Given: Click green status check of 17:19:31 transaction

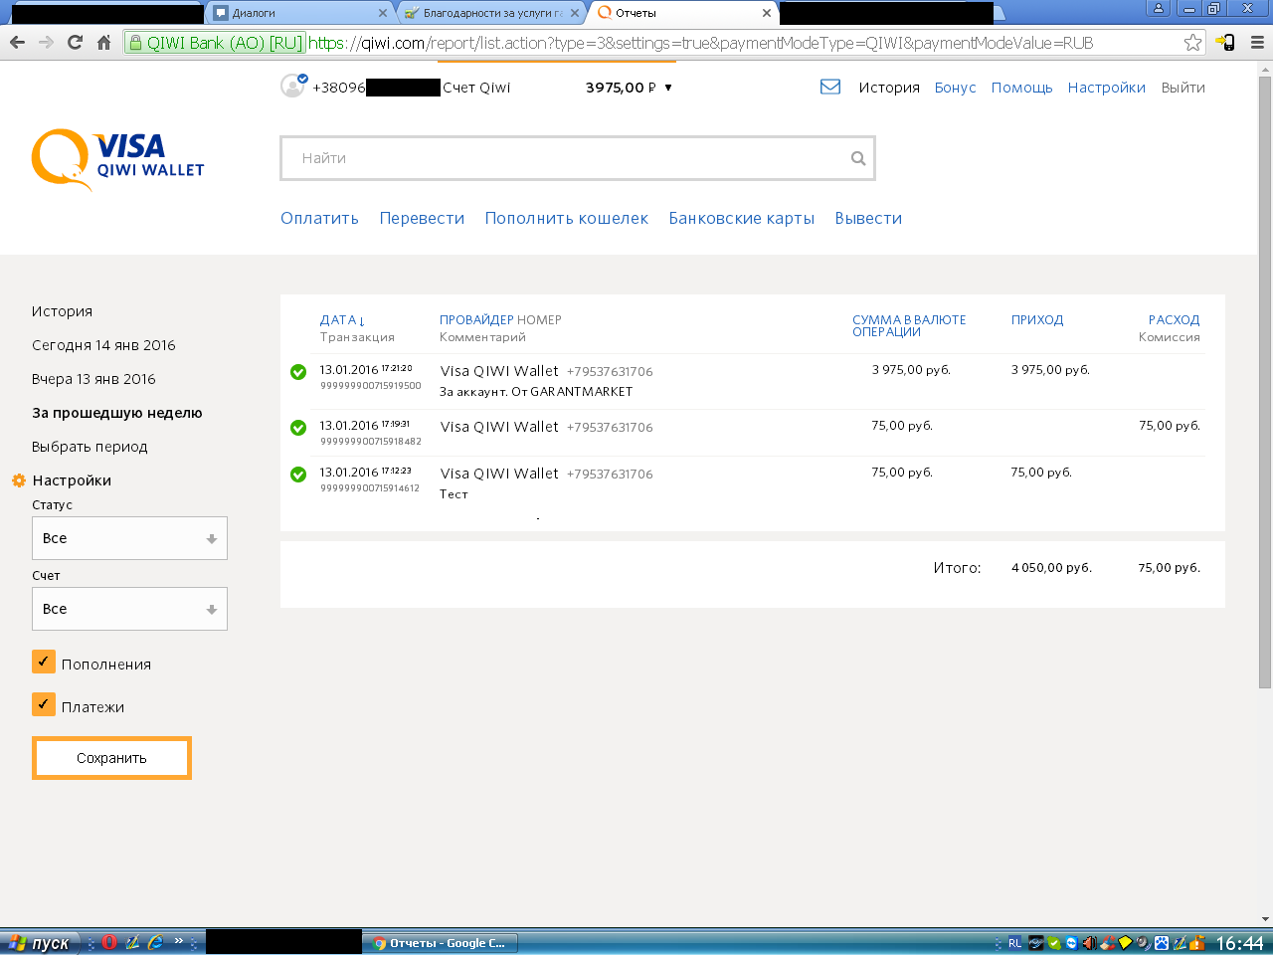Looking at the screenshot, I should 298,428.
